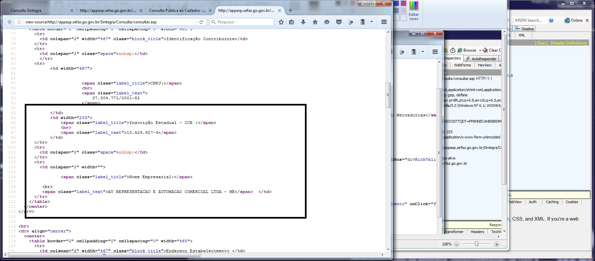
Task: Zoom out with Paint minus button
Action: point(457,244)
